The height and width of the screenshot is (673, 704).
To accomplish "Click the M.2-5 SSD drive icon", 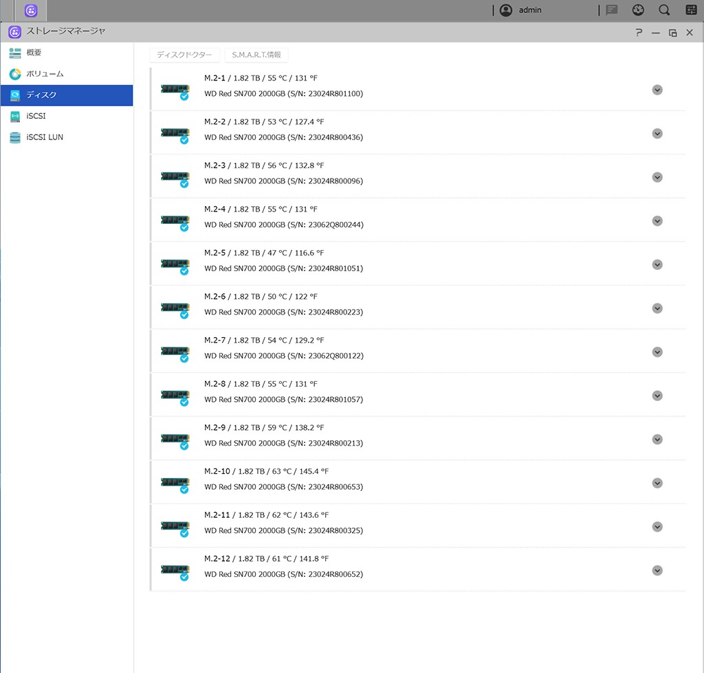I will [175, 266].
